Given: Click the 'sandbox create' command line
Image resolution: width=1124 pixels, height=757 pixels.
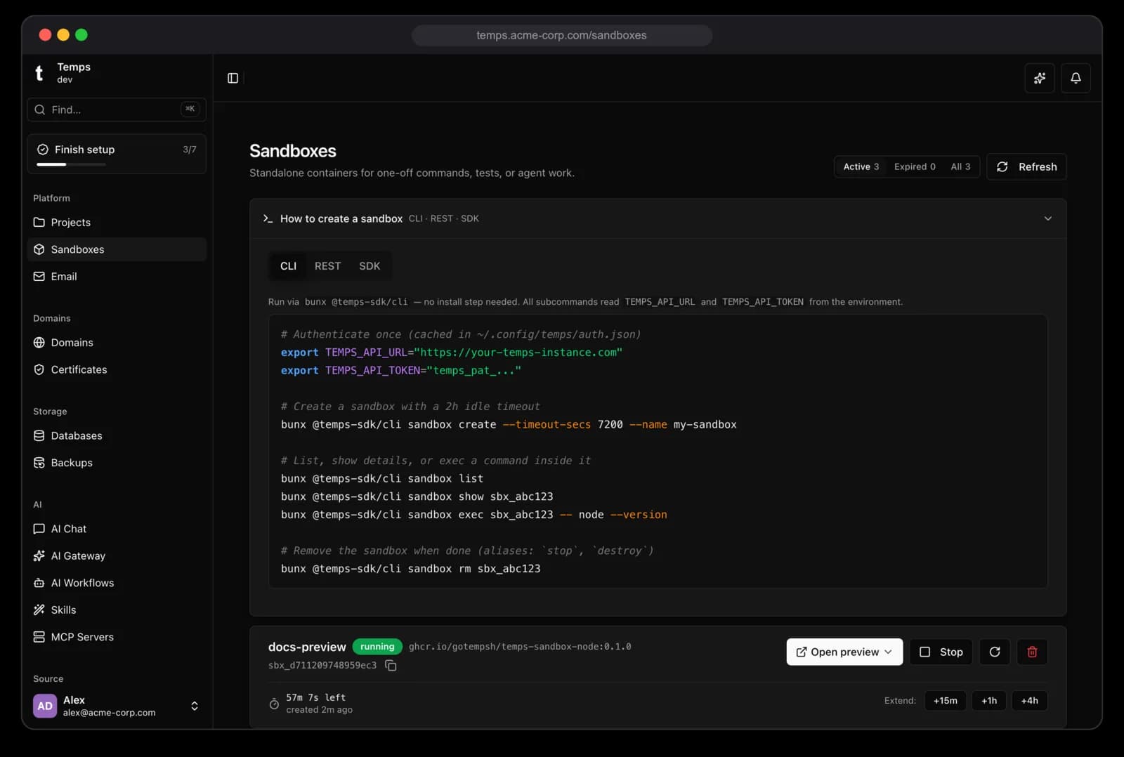Looking at the screenshot, I should (x=509, y=425).
